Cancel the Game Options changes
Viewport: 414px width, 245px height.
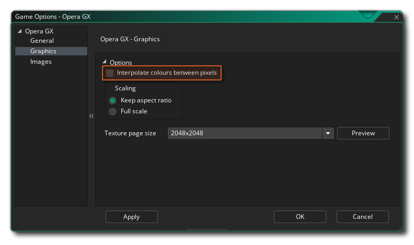coord(362,217)
